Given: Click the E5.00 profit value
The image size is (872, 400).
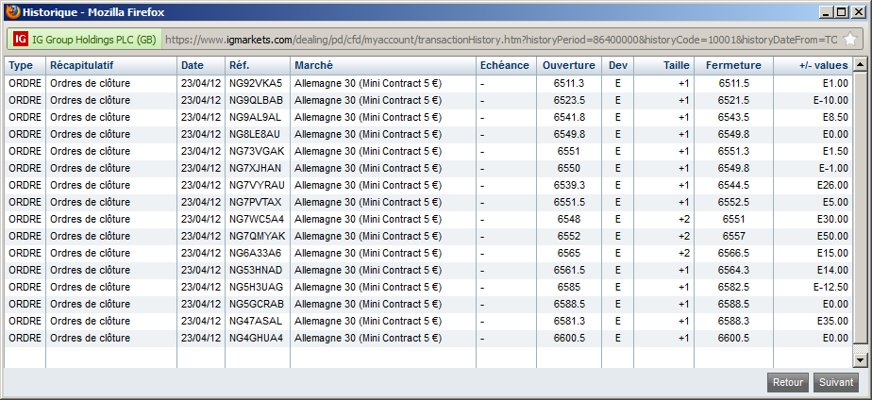Looking at the screenshot, I should (x=835, y=202).
